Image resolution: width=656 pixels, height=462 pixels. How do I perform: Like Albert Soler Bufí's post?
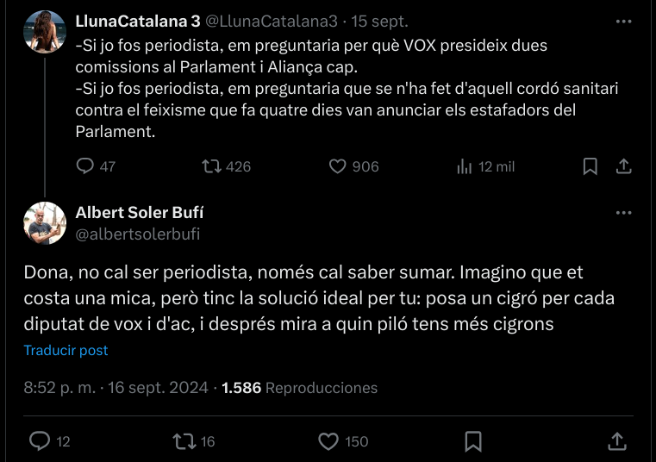tap(328, 441)
